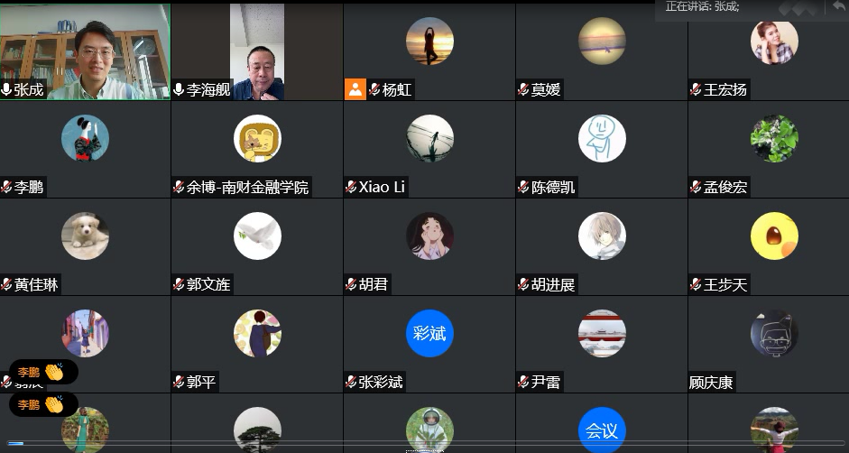
Task: Click the 正在讲话: 张成 speaker indicator
Action: point(702,7)
